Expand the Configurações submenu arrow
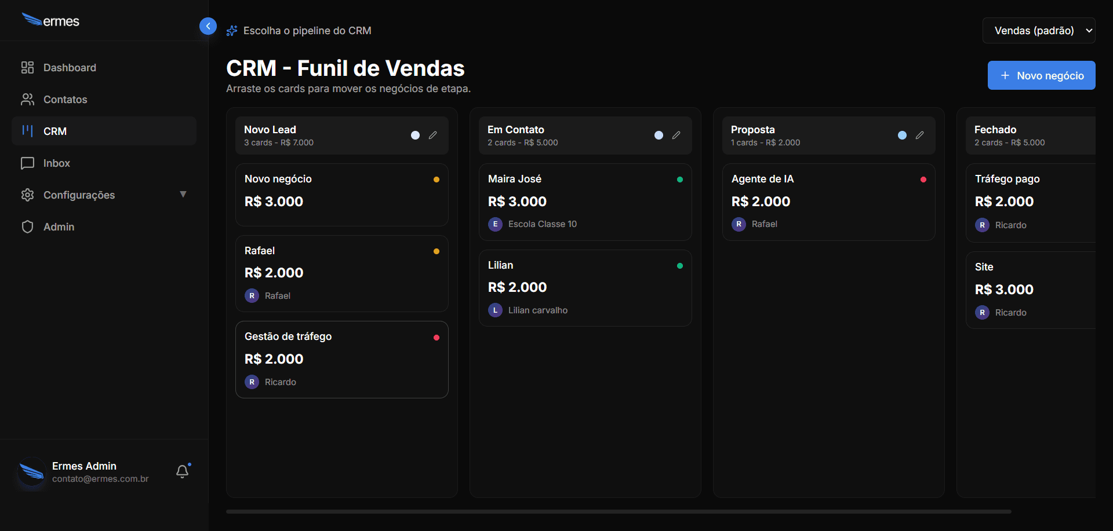The height and width of the screenshot is (531, 1113). click(183, 193)
